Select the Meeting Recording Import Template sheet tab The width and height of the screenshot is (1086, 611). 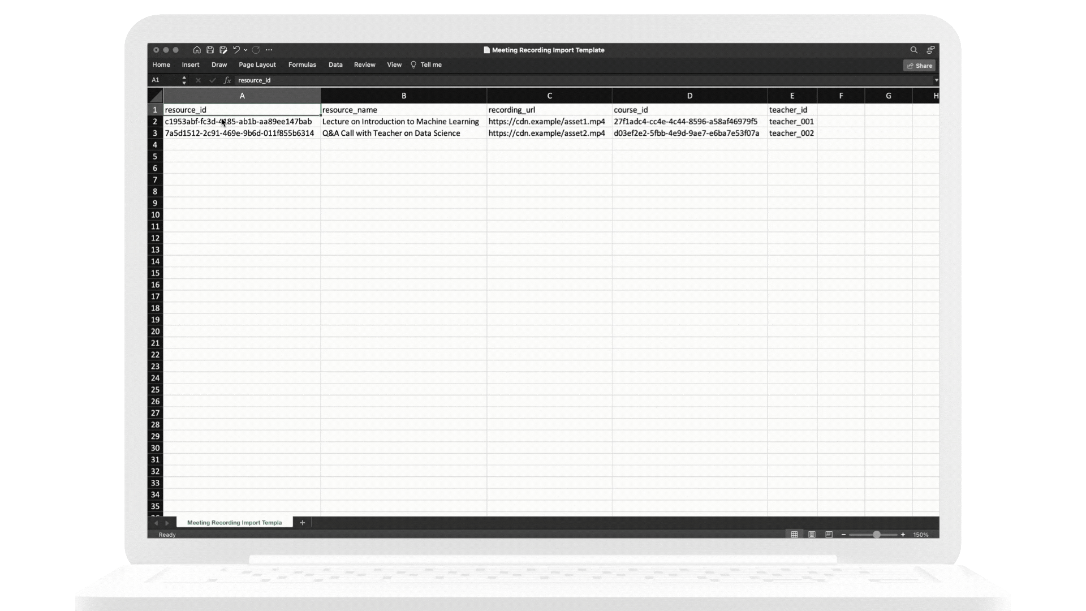(234, 522)
